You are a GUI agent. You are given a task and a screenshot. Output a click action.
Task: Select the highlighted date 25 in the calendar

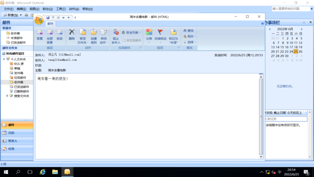click(x=296, y=51)
